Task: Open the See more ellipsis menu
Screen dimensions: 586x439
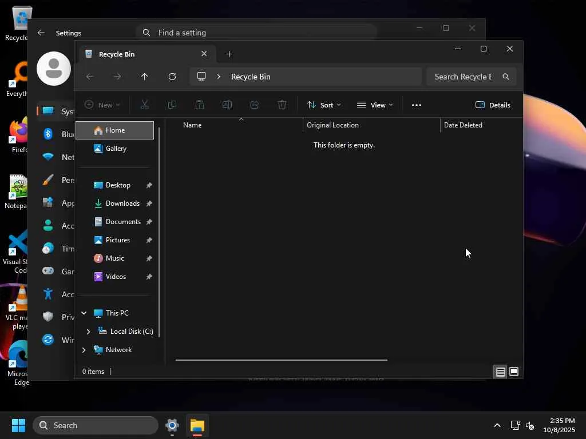Action: point(417,105)
